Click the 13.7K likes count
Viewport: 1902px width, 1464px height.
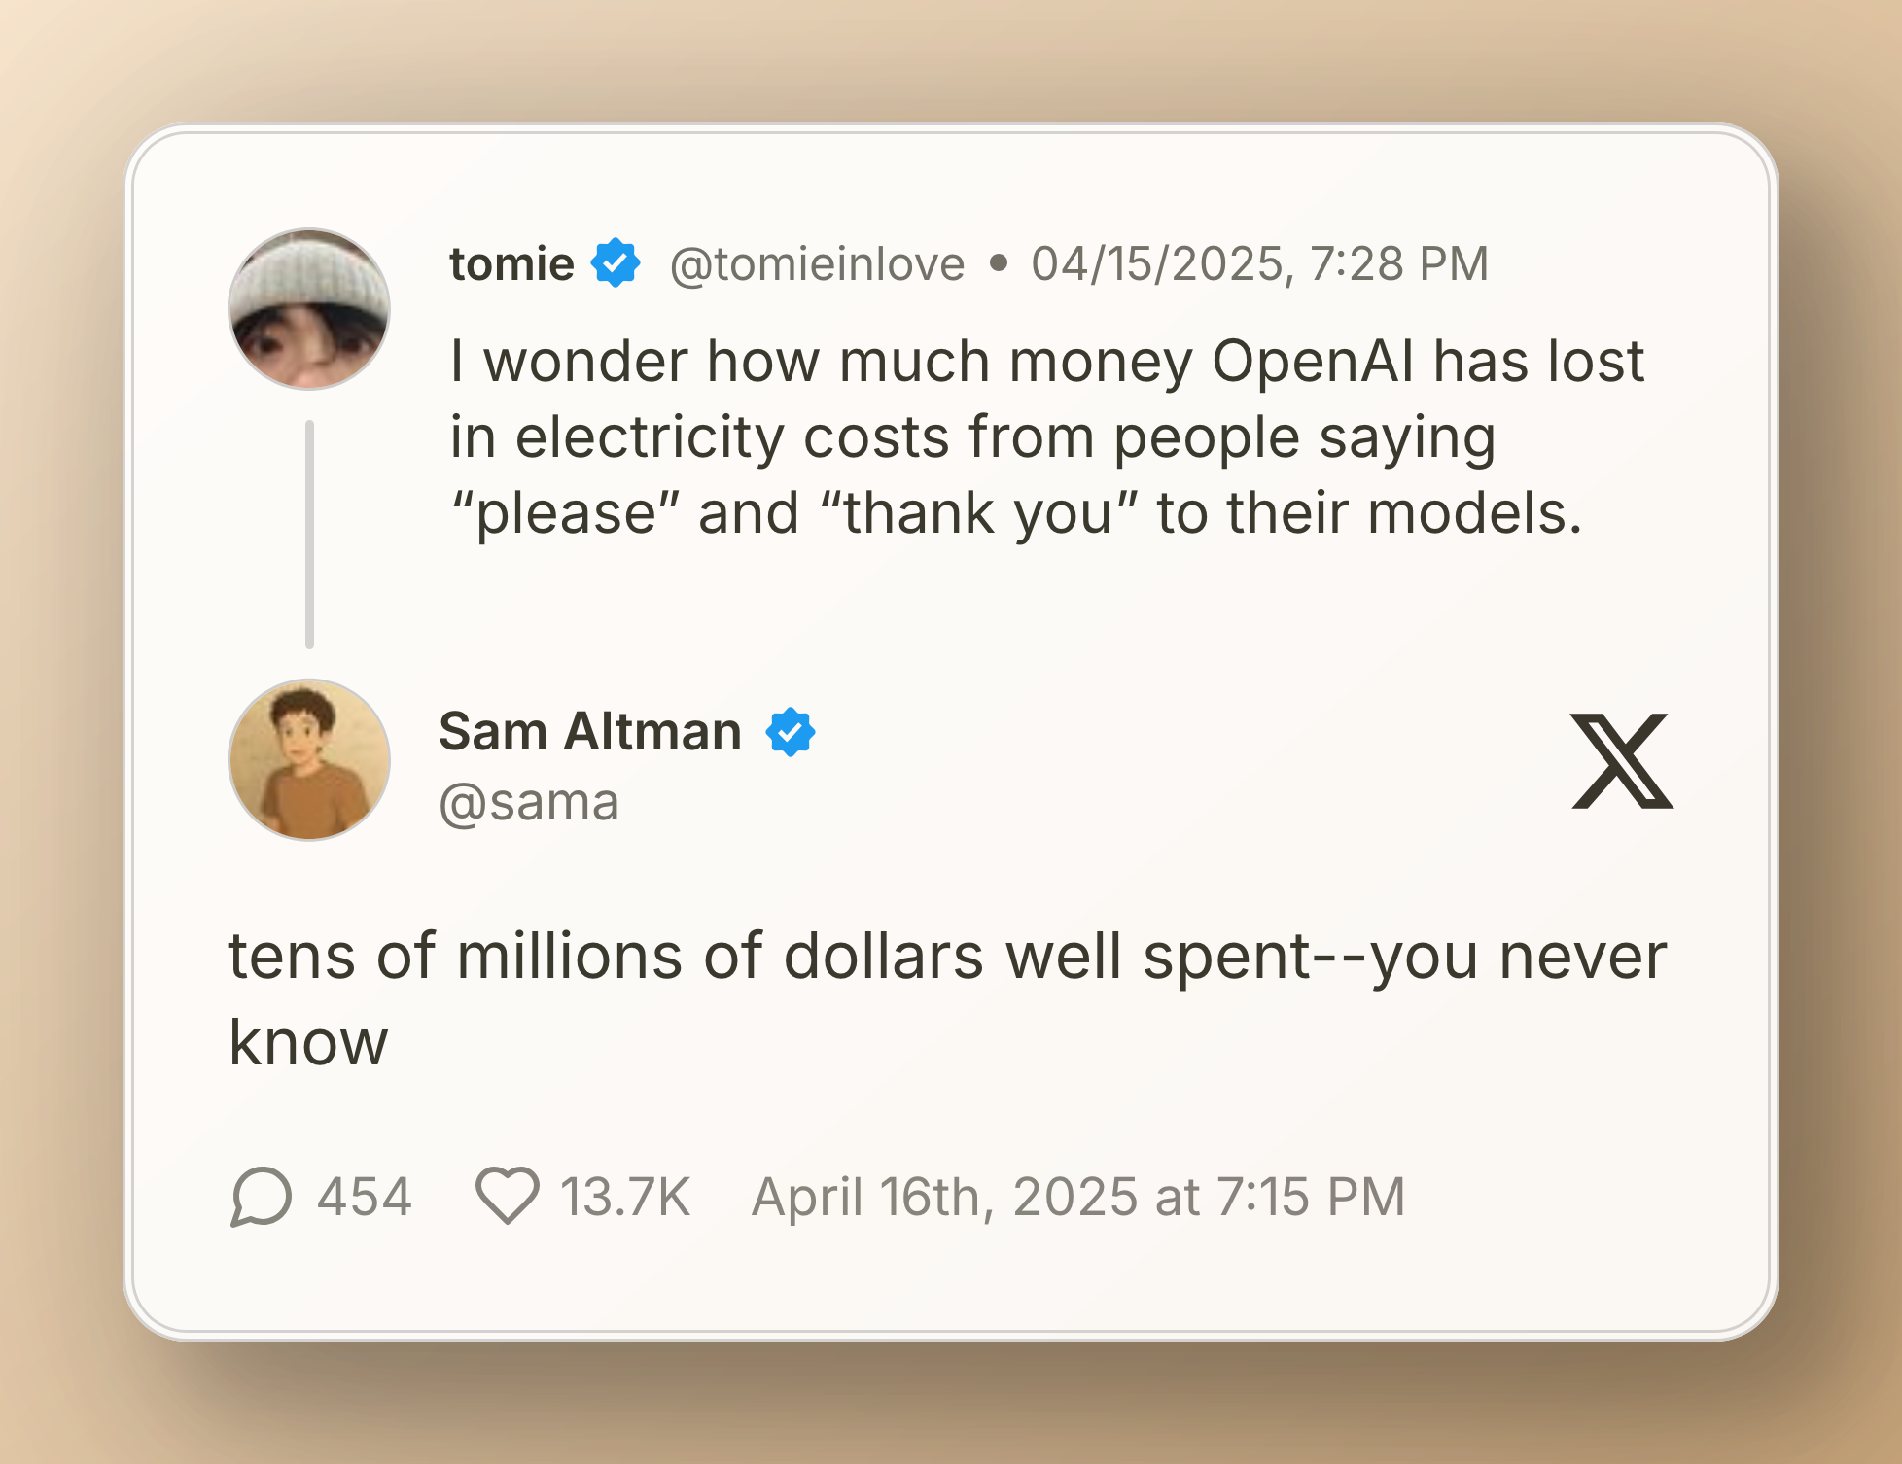[x=625, y=1196]
